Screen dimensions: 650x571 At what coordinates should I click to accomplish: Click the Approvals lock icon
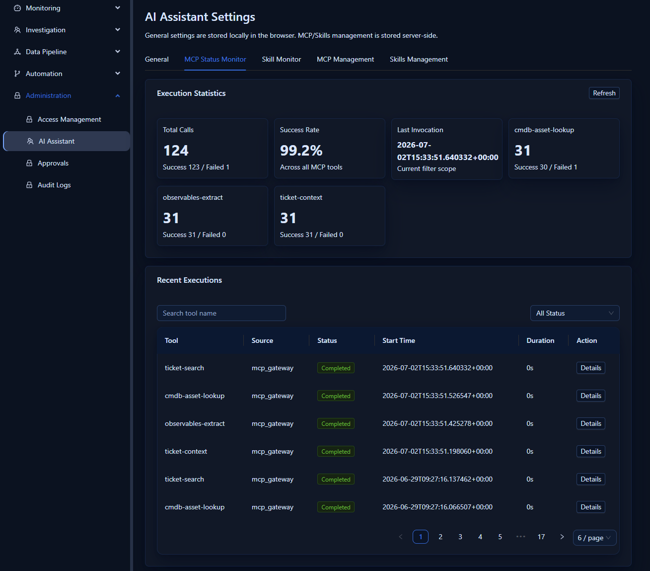pyautogui.click(x=29, y=163)
